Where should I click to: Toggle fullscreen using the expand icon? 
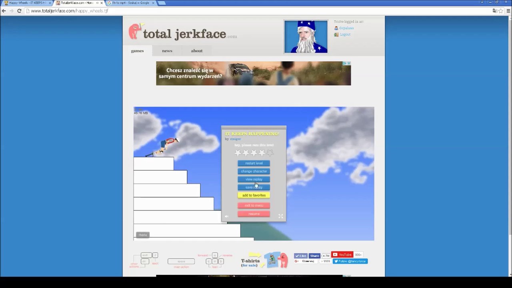(x=281, y=216)
